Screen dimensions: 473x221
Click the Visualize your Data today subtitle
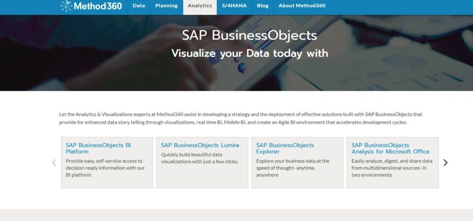[x=249, y=53]
